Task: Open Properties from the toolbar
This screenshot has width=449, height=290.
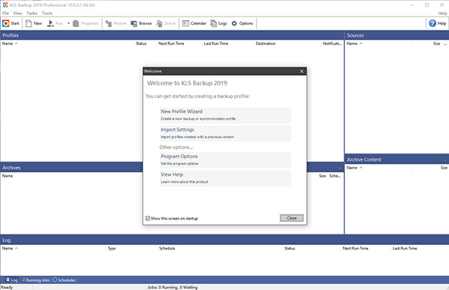Action: tap(85, 23)
